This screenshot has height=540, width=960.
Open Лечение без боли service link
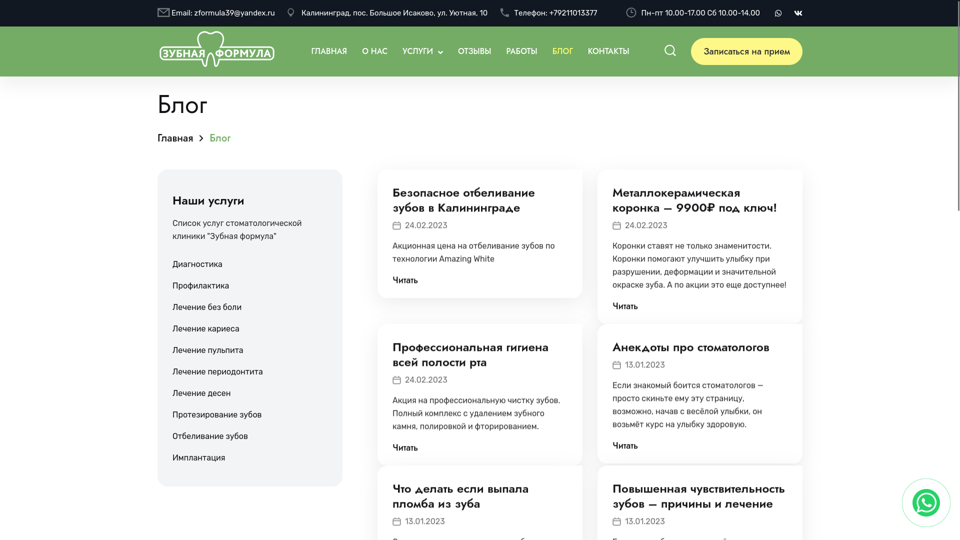click(x=207, y=307)
